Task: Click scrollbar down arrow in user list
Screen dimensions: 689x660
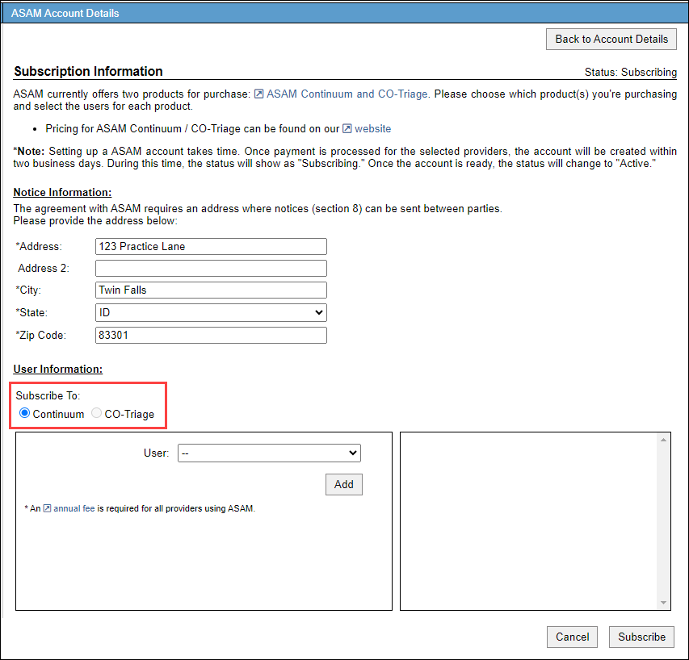Action: tap(663, 603)
